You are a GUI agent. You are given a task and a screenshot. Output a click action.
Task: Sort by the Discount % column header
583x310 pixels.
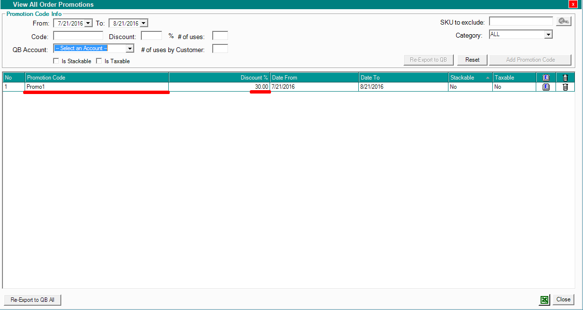(x=219, y=78)
